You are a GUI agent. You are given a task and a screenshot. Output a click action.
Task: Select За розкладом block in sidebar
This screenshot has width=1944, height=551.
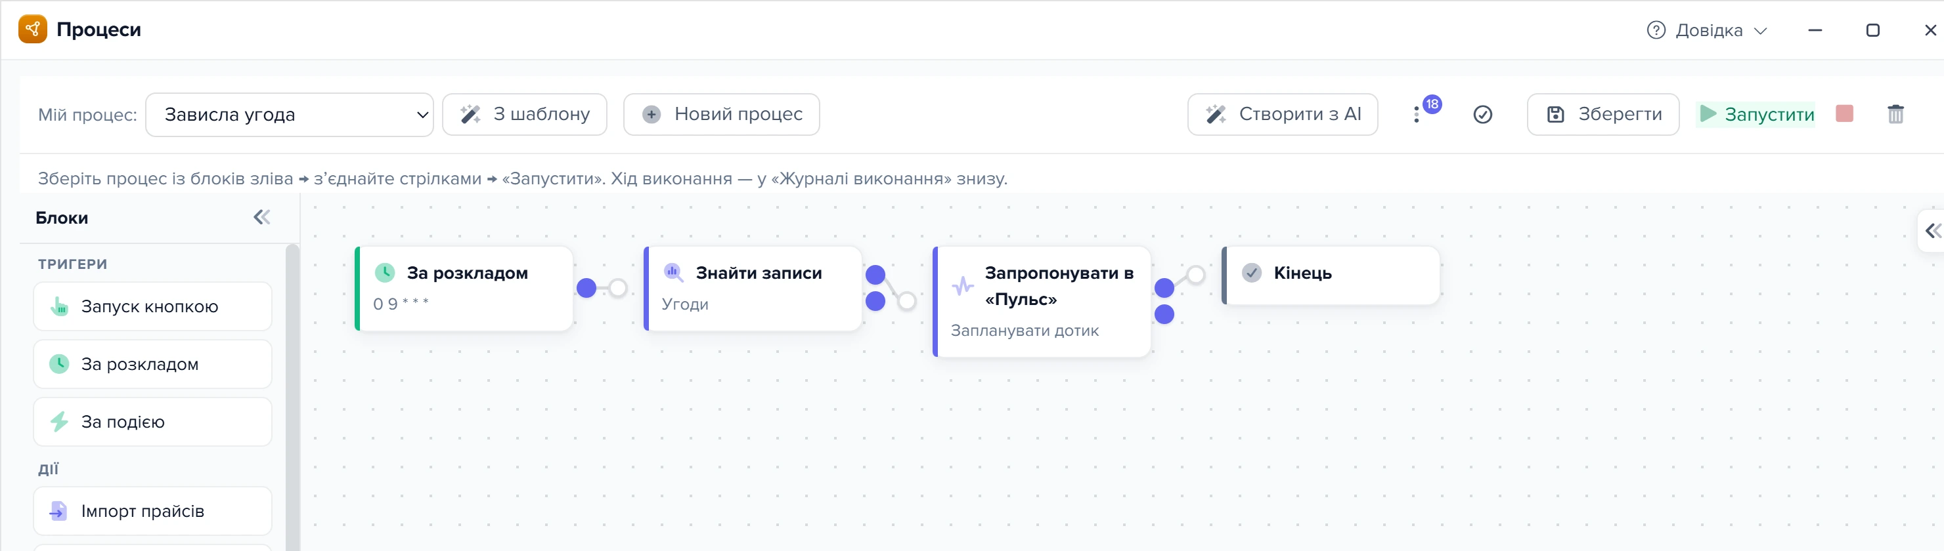click(152, 364)
